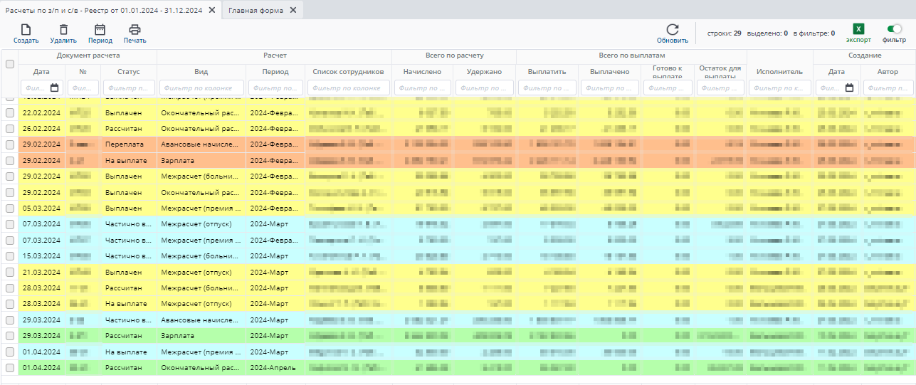The height and width of the screenshot is (385, 916).
Task: Switch to Главная форма tab
Action: point(256,10)
